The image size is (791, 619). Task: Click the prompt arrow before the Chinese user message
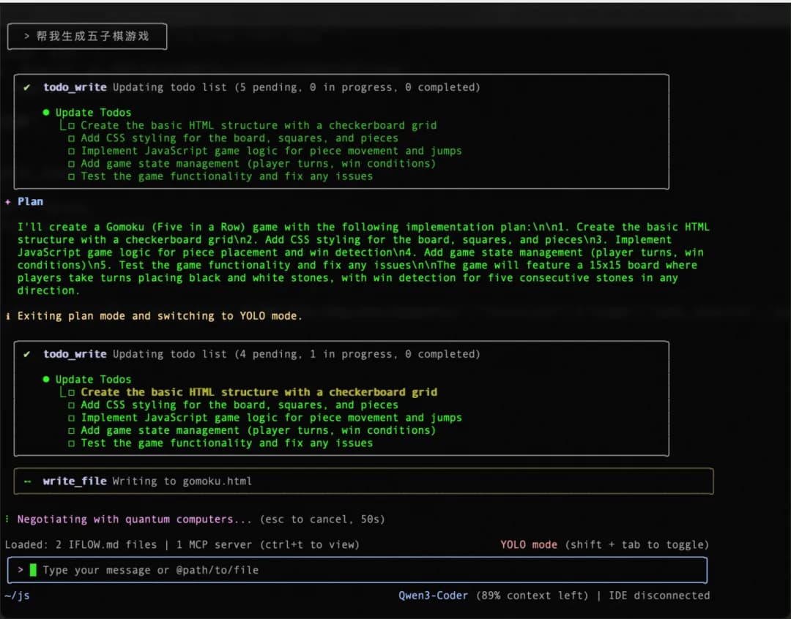[x=27, y=36]
